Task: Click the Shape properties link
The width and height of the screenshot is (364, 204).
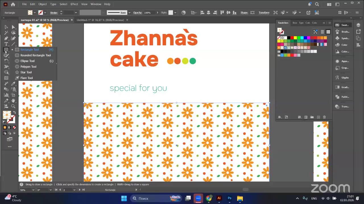Action: point(244,12)
